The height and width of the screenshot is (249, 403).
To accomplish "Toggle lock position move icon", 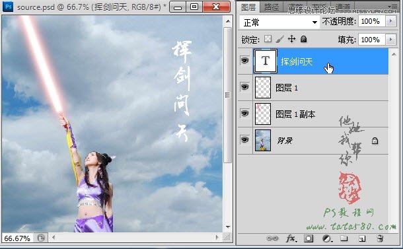I will tap(292, 39).
